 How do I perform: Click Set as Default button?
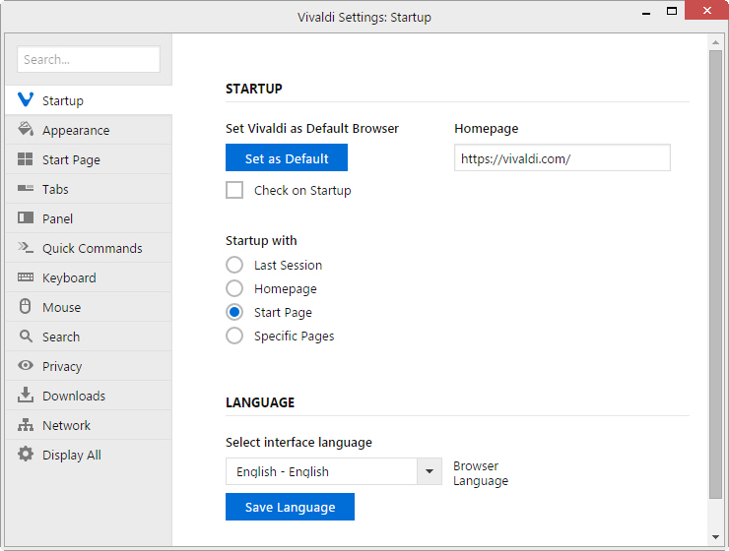pyautogui.click(x=287, y=157)
